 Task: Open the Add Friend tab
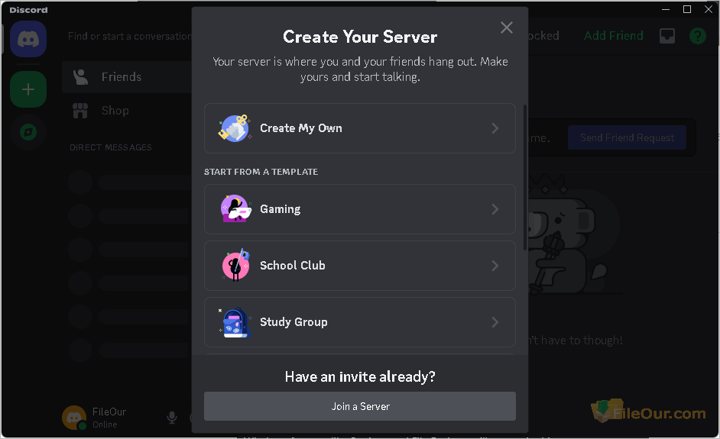pos(614,35)
